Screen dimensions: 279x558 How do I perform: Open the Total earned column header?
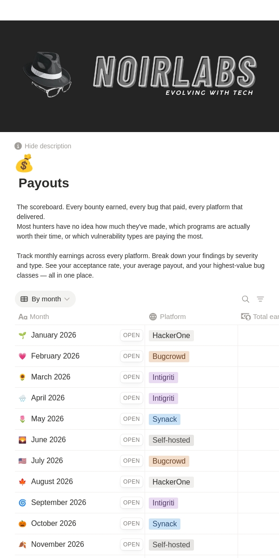[263, 317]
